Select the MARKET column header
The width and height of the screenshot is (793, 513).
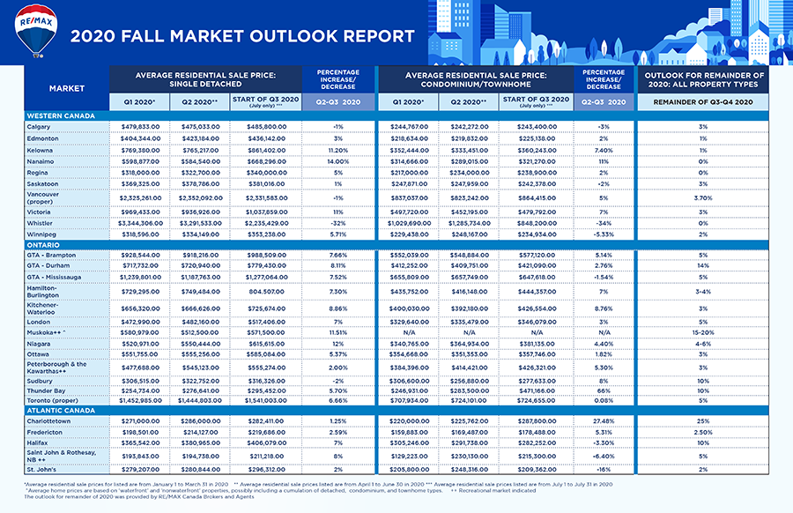click(x=67, y=88)
